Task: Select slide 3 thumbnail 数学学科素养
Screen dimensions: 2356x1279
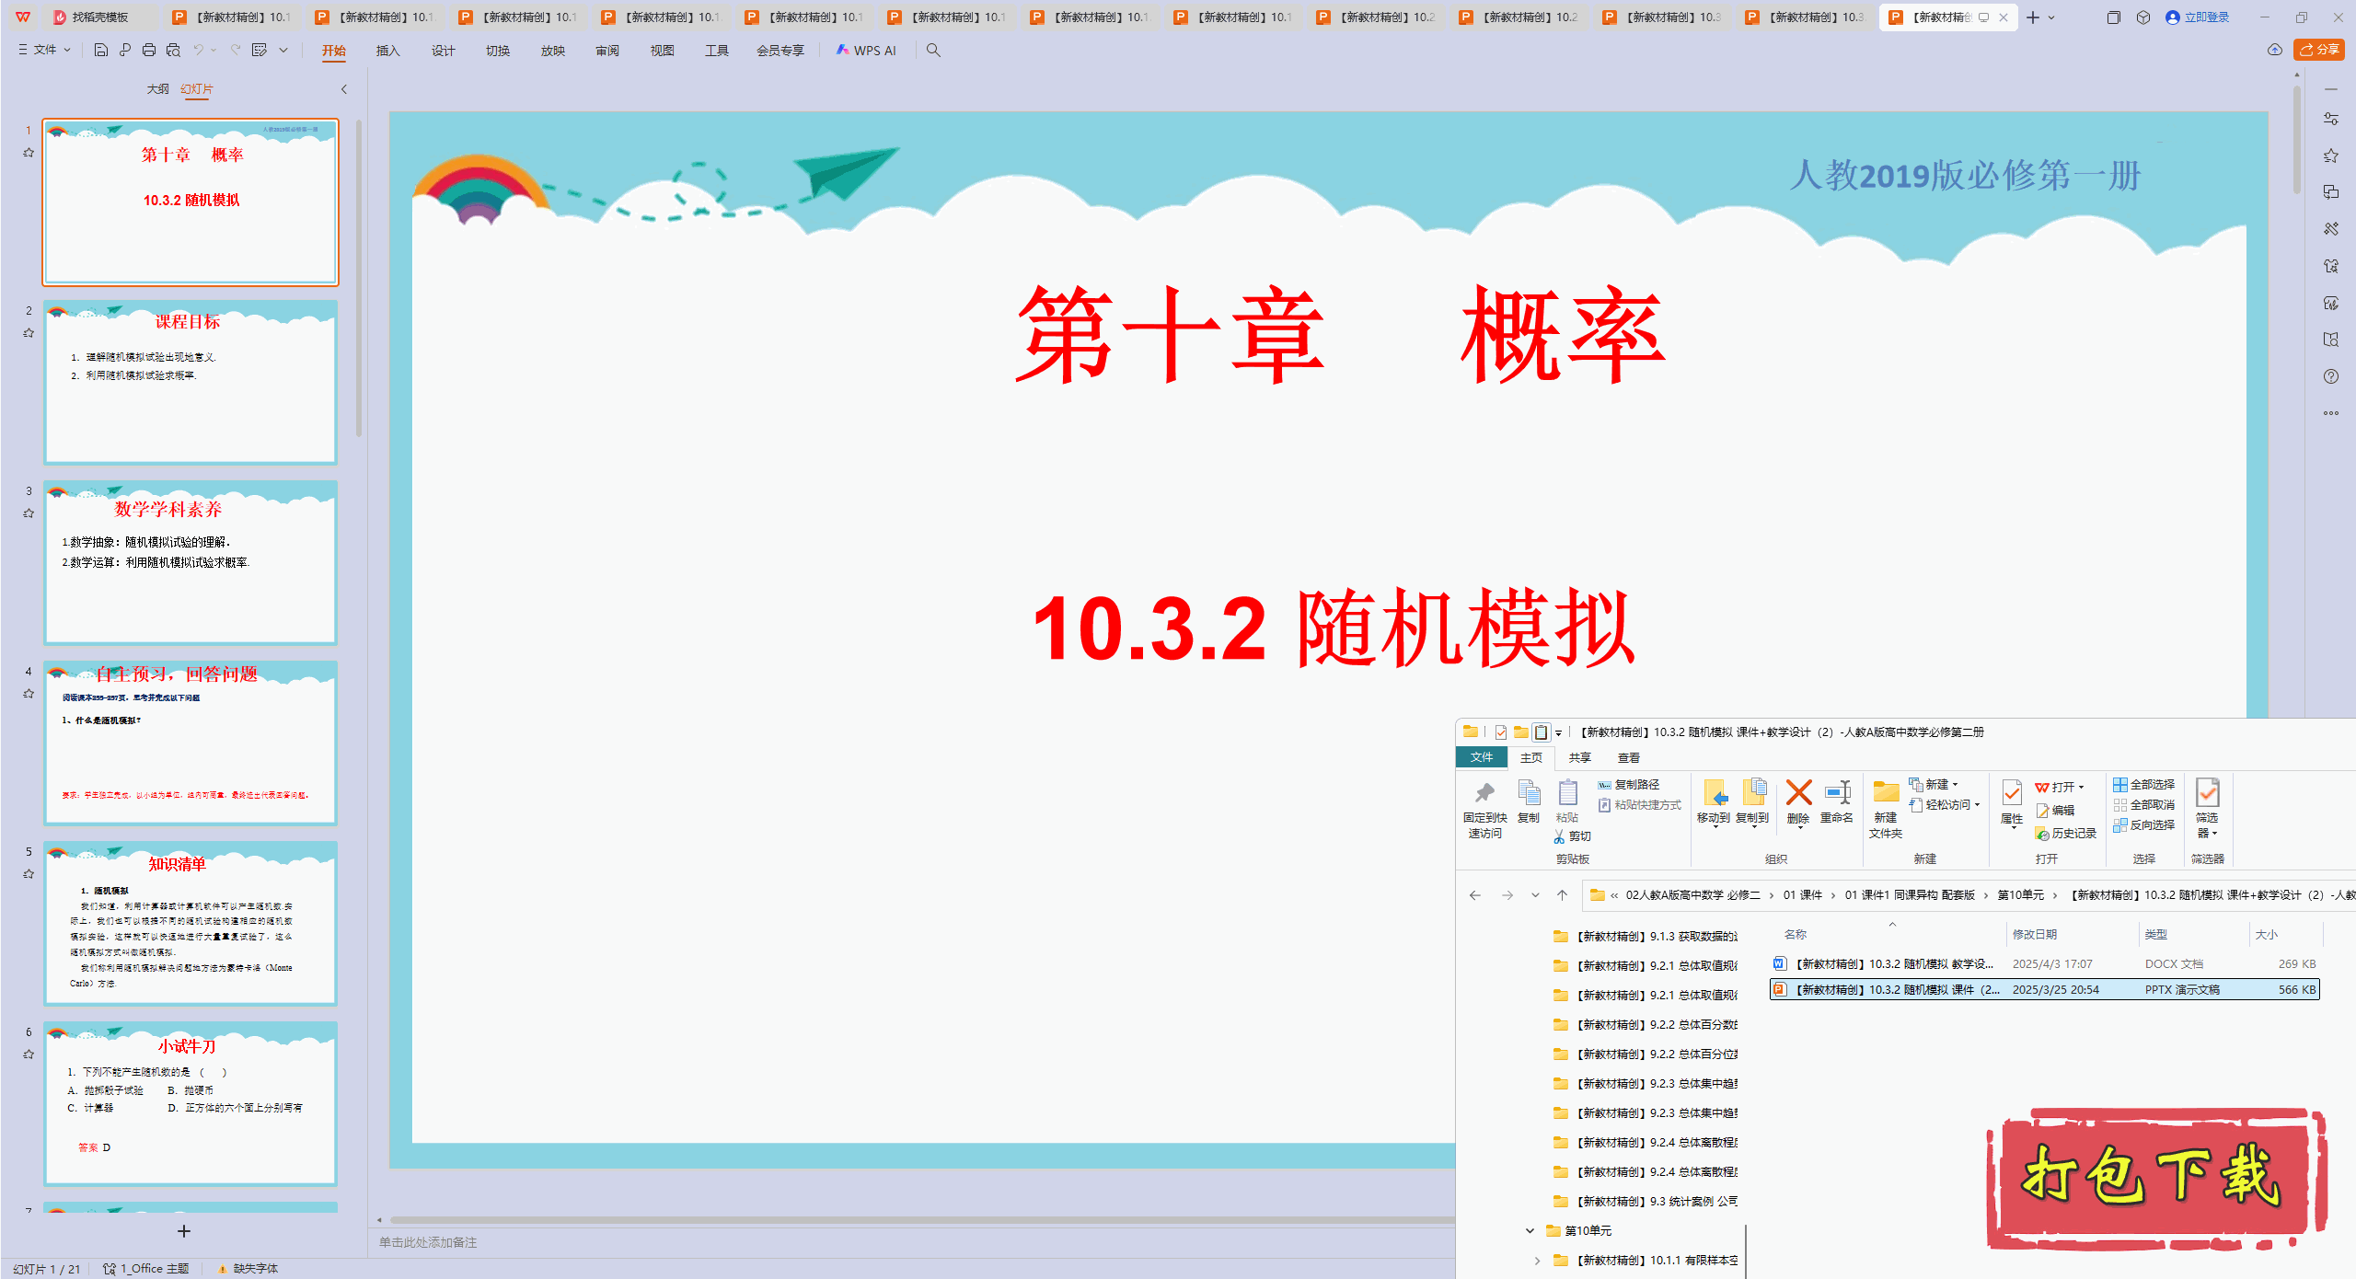Action: tap(191, 562)
